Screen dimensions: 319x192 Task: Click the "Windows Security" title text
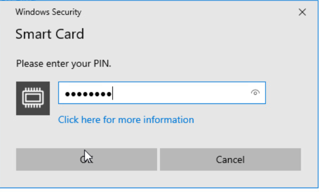coord(49,12)
